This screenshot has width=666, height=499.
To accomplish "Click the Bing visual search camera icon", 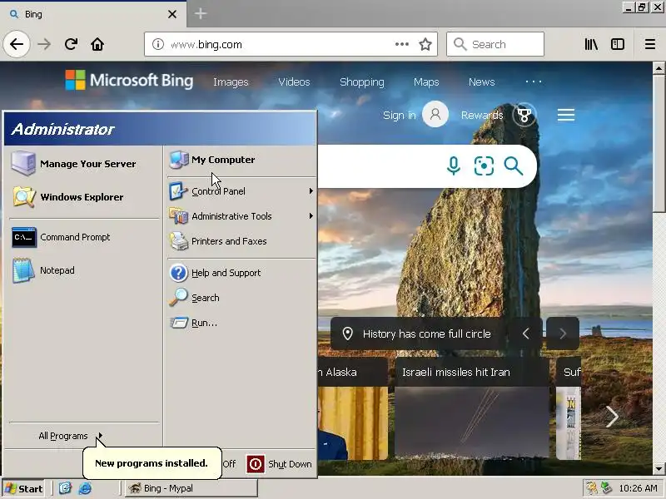I will click(484, 166).
